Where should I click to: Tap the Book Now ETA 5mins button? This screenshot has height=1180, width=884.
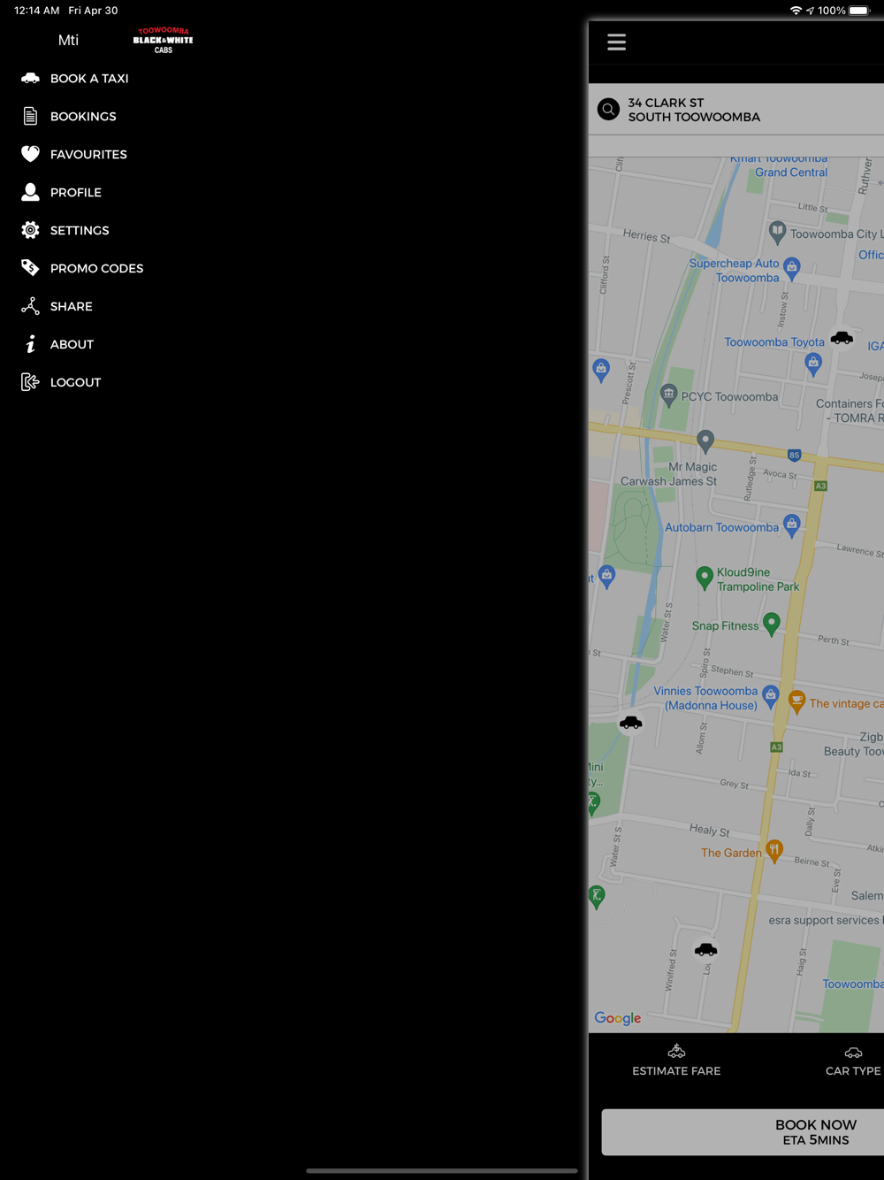743,1132
